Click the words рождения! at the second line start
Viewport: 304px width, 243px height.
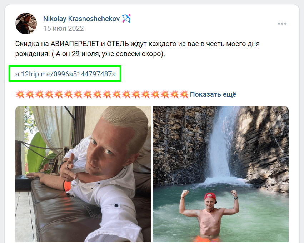click(33, 54)
